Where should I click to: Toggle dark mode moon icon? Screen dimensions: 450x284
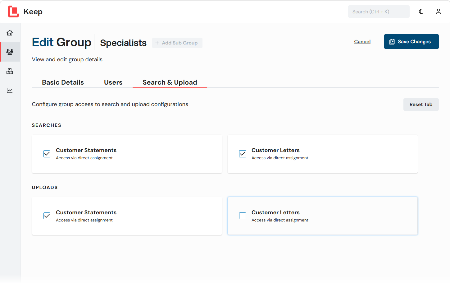pos(421,12)
